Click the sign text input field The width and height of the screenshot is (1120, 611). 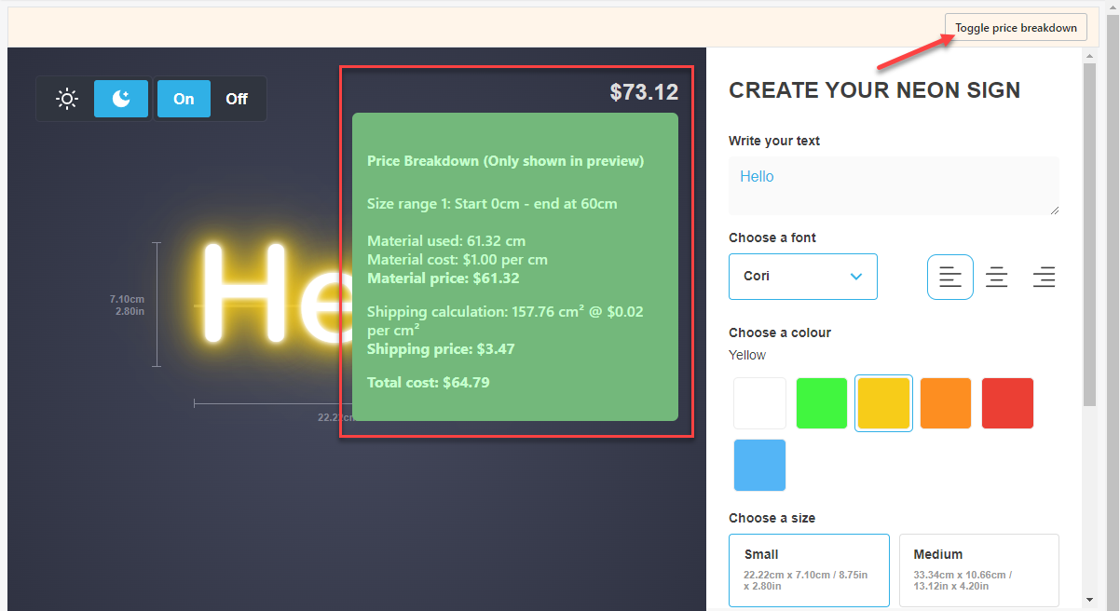(893, 185)
